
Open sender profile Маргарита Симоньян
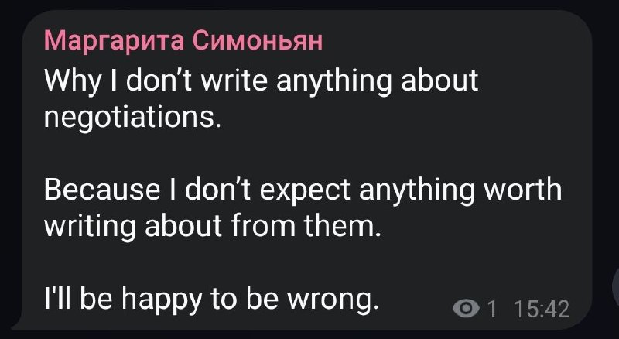click(x=183, y=40)
